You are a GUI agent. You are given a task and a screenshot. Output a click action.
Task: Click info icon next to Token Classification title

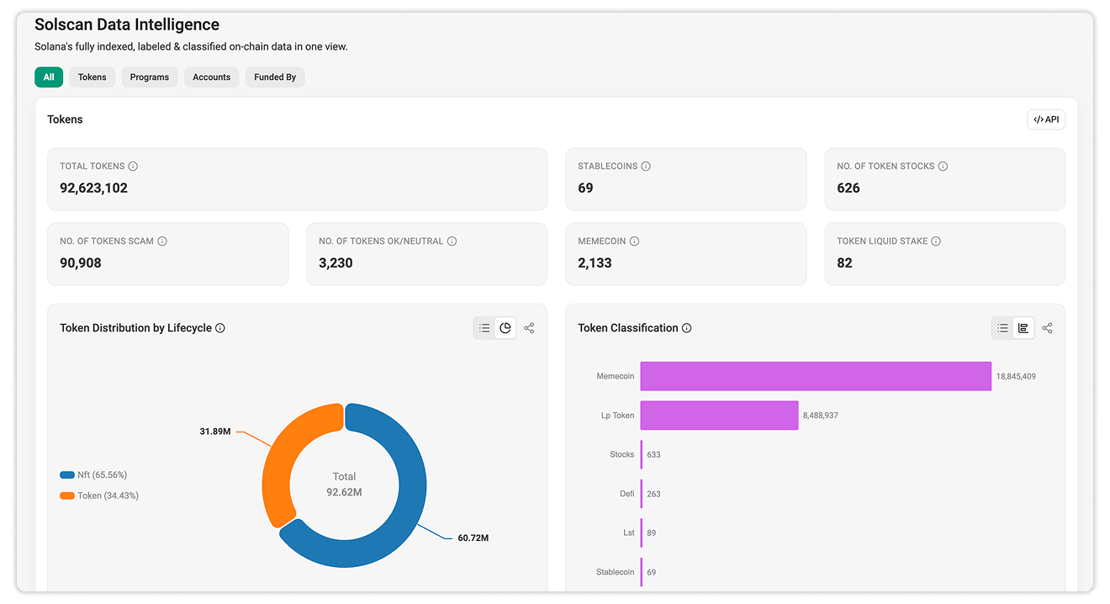(x=687, y=328)
